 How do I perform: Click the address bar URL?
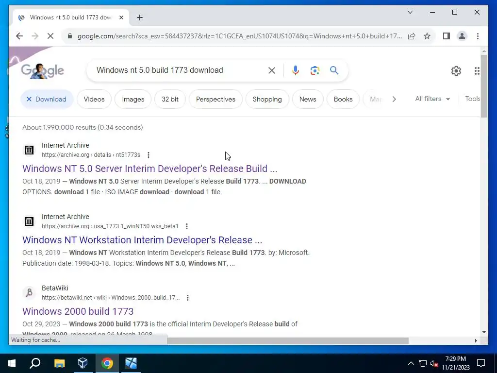tap(240, 36)
